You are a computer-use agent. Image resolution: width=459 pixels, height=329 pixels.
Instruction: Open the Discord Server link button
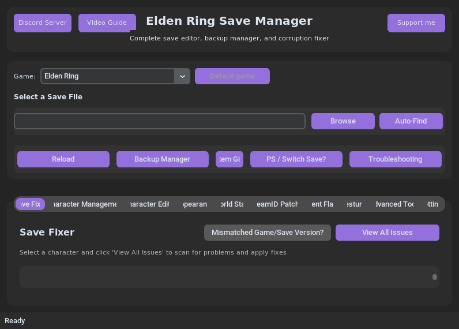(x=43, y=23)
